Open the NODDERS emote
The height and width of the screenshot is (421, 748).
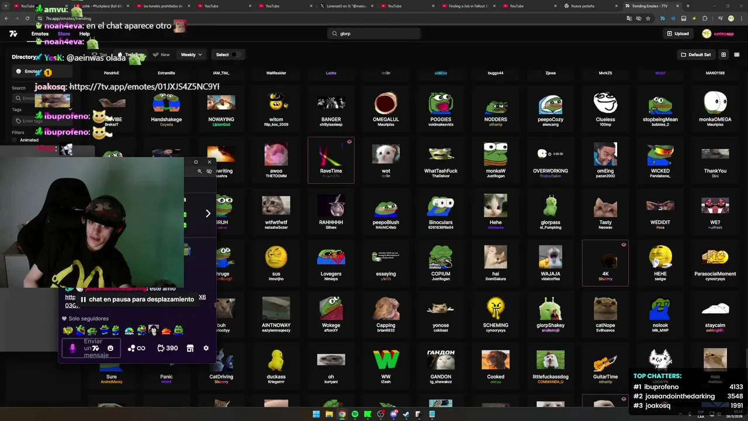496,109
